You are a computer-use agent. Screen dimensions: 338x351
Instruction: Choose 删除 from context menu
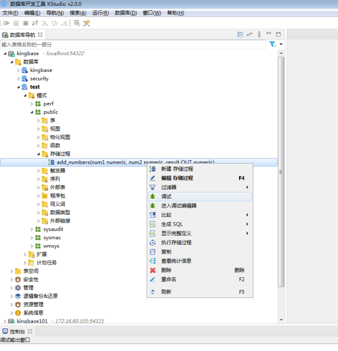click(x=200, y=270)
